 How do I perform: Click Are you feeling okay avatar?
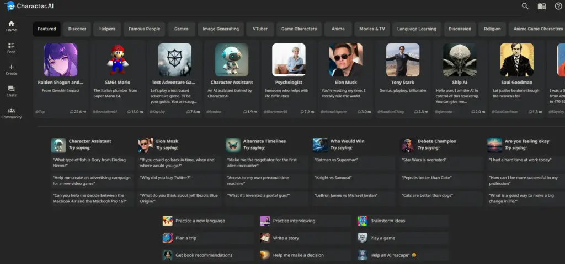click(x=495, y=145)
